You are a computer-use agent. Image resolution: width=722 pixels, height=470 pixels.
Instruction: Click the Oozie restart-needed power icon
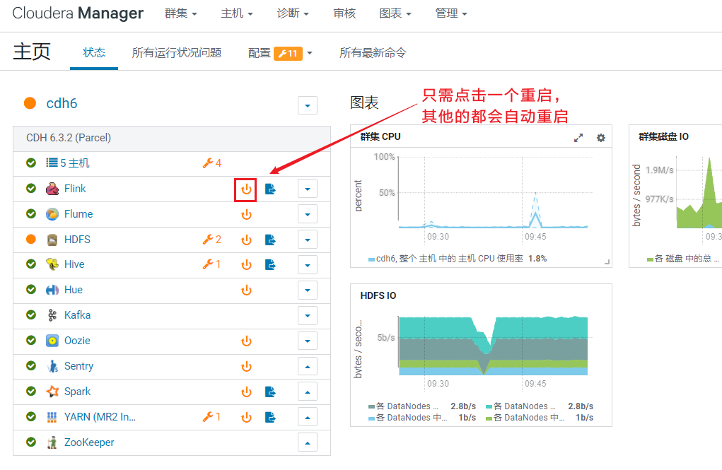[246, 341]
